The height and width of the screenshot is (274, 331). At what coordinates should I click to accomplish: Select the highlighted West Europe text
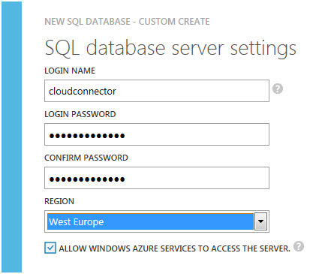pyautogui.click(x=77, y=222)
